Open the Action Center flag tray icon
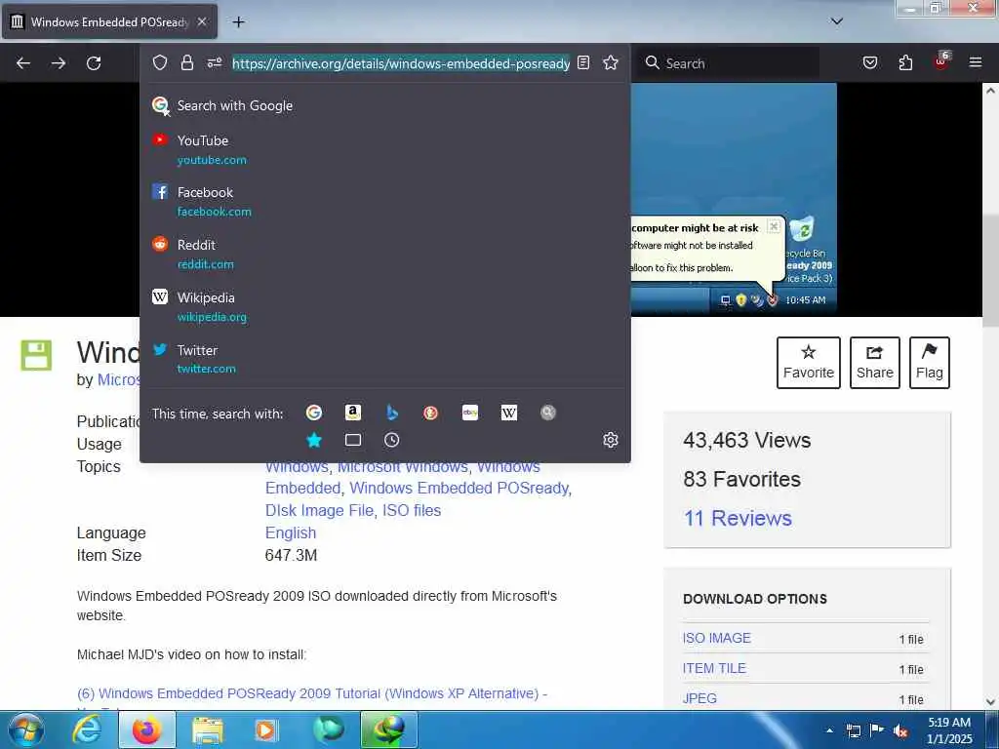The width and height of the screenshot is (999, 749). [877, 730]
